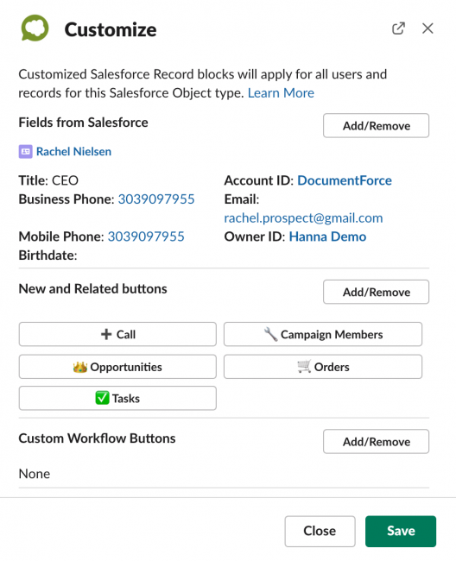Click the Tasks checkmark button
456x561 pixels.
pyautogui.click(x=117, y=398)
